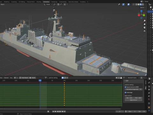Image resolution: width=153 pixels, height=115 pixels.
Task: Duplicate the action with new-action icon
Action: (x=65, y=78)
